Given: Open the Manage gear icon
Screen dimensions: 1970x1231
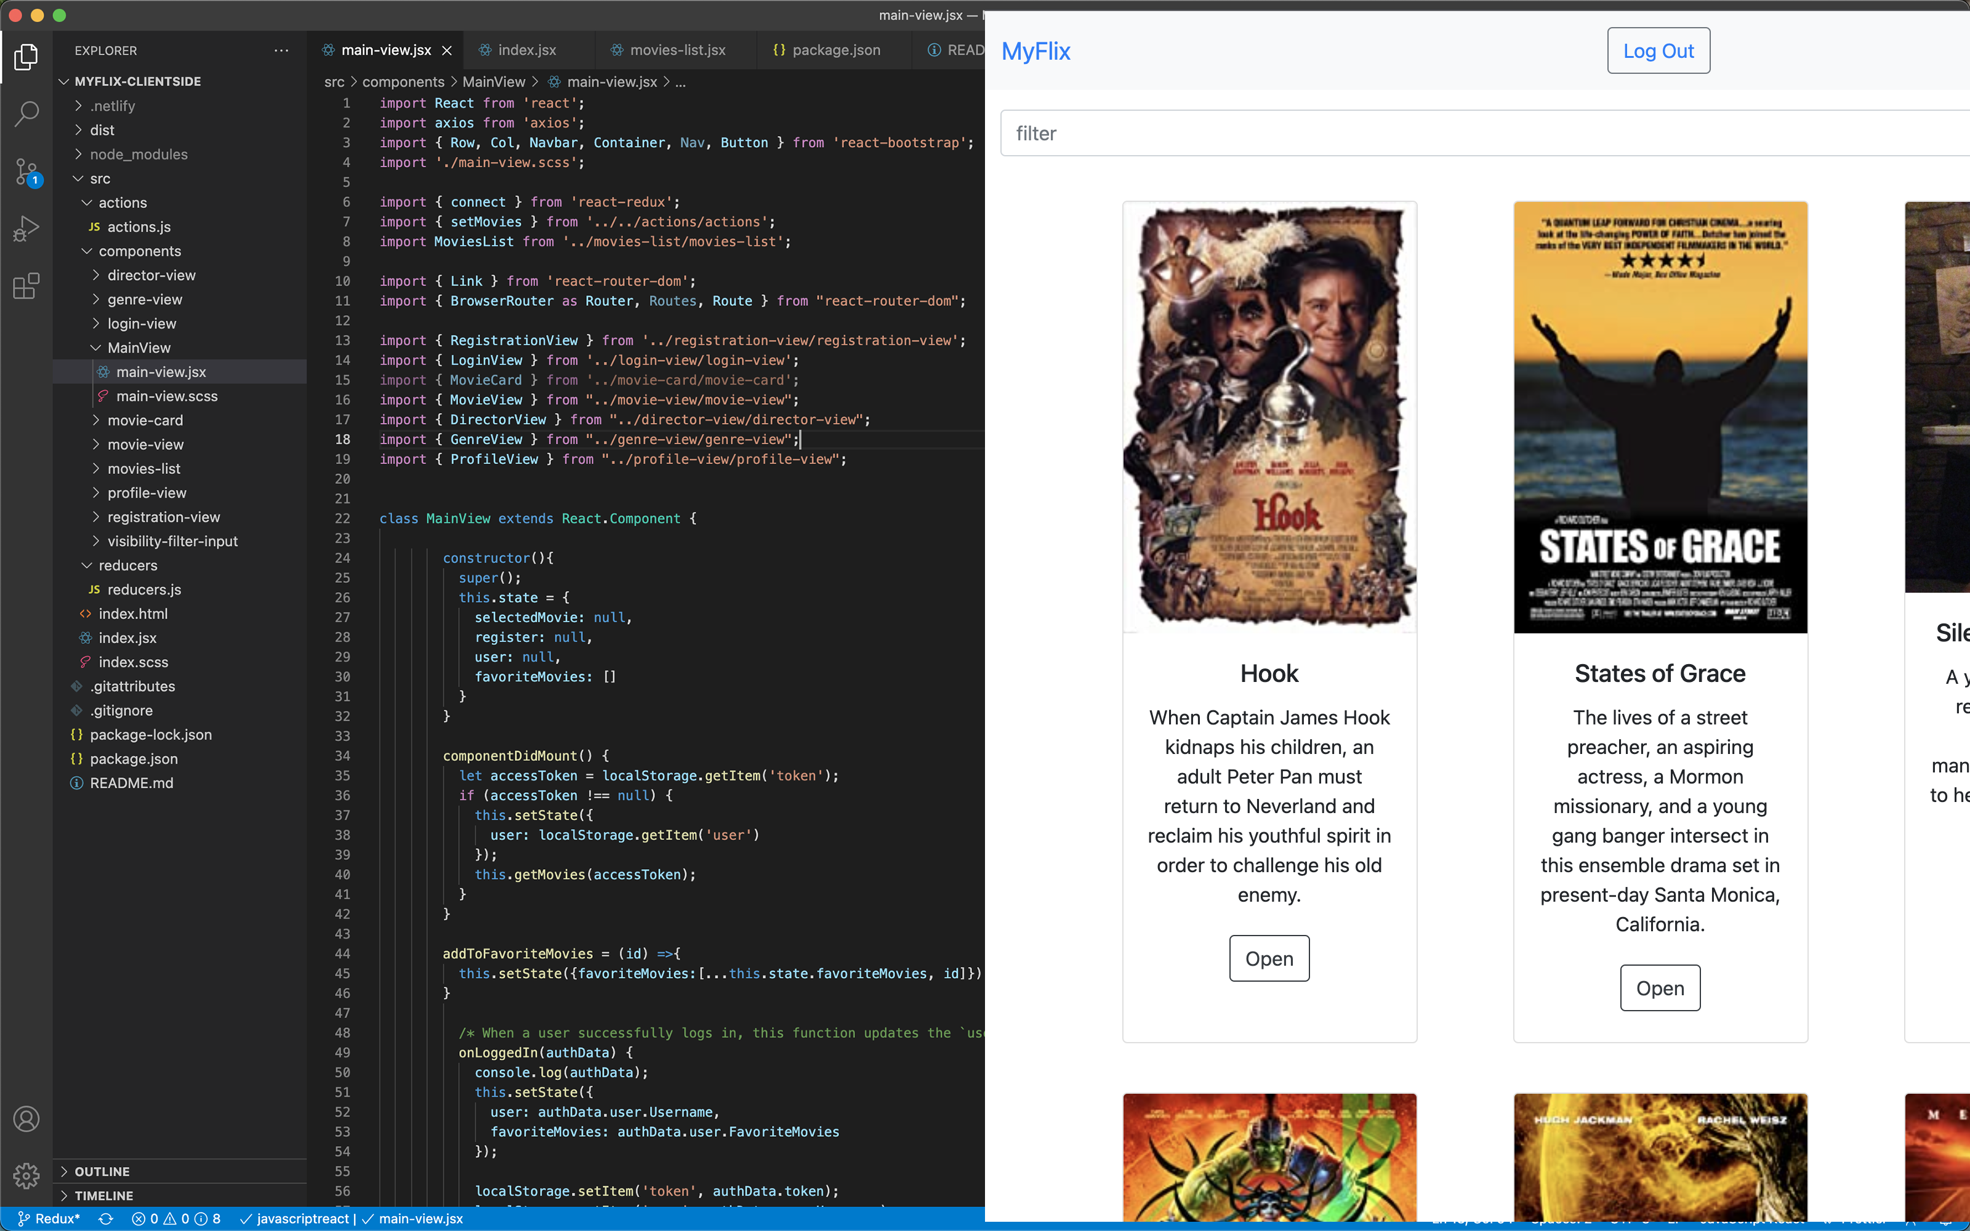Looking at the screenshot, I should click(26, 1176).
